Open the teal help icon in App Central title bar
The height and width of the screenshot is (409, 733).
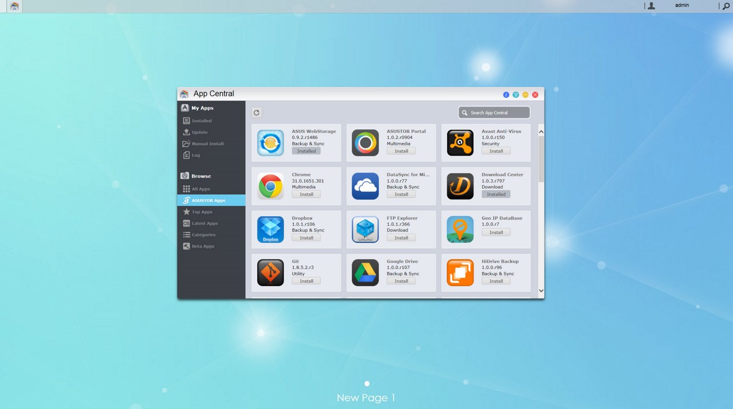516,94
